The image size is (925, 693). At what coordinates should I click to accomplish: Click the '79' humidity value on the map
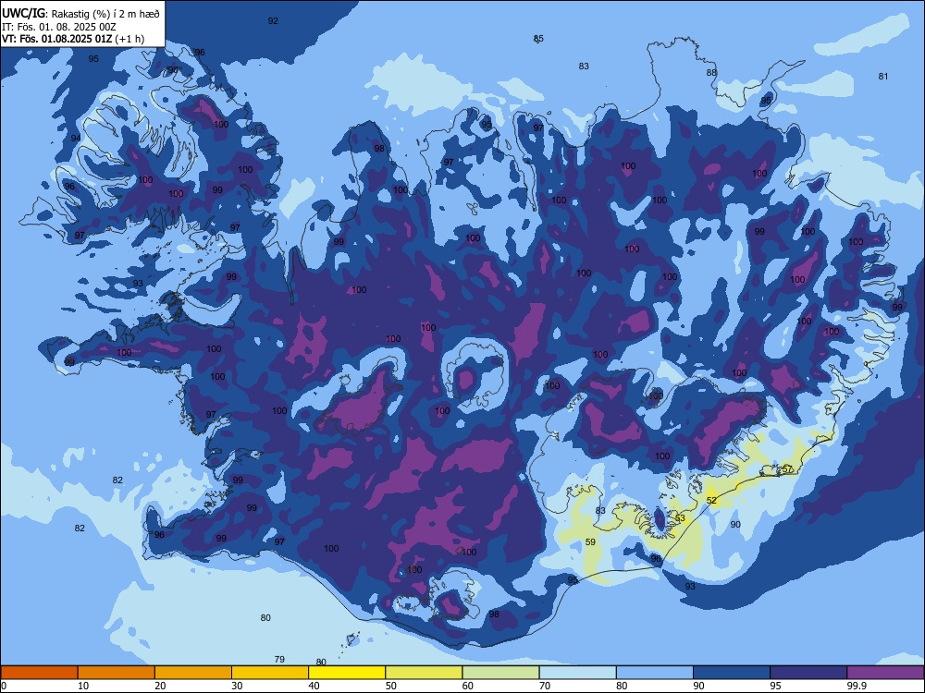[279, 659]
